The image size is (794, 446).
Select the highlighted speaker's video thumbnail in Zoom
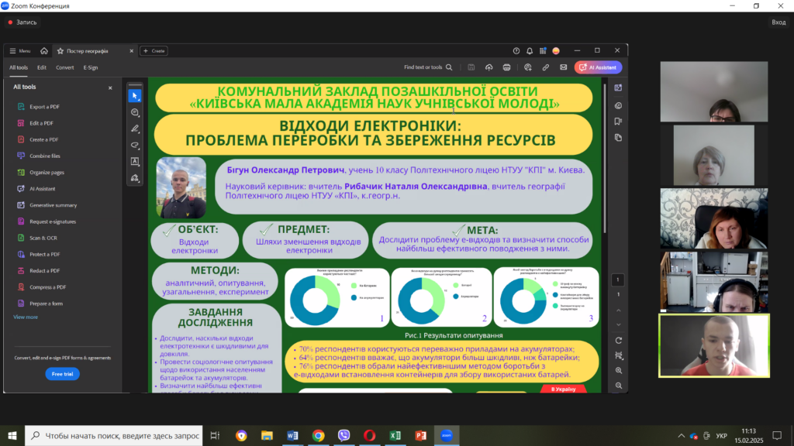click(714, 346)
